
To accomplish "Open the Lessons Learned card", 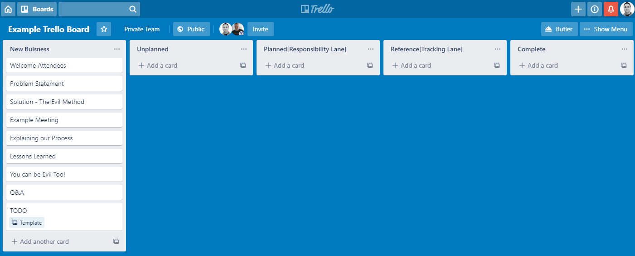I will pyautogui.click(x=64, y=156).
